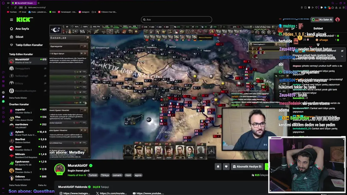Expand recommended channels with Daha Fazla Göster
The width and height of the screenshot is (347, 195).
(x=18, y=185)
